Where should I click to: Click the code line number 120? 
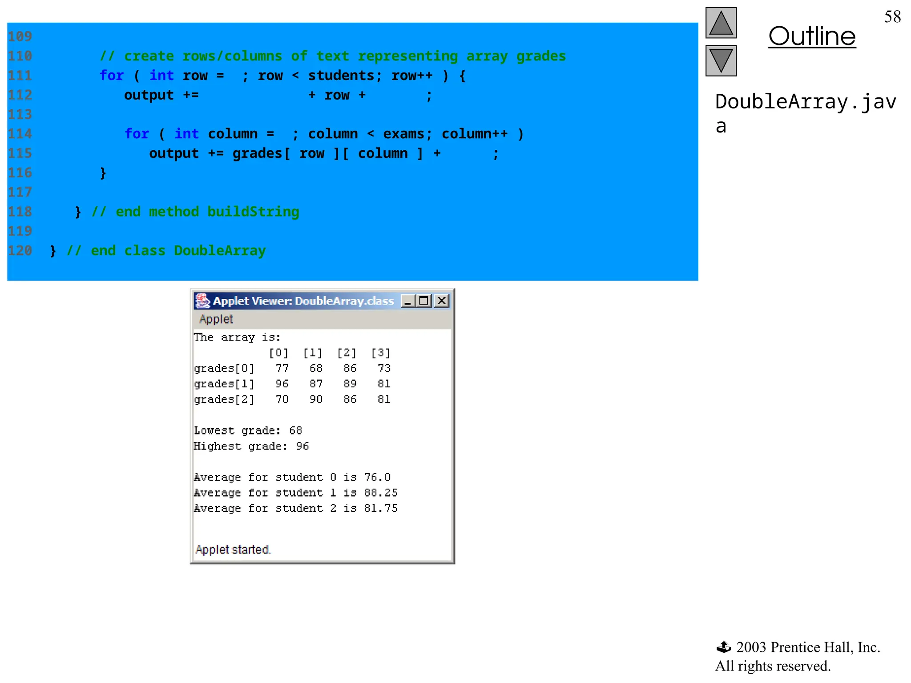tap(20, 251)
